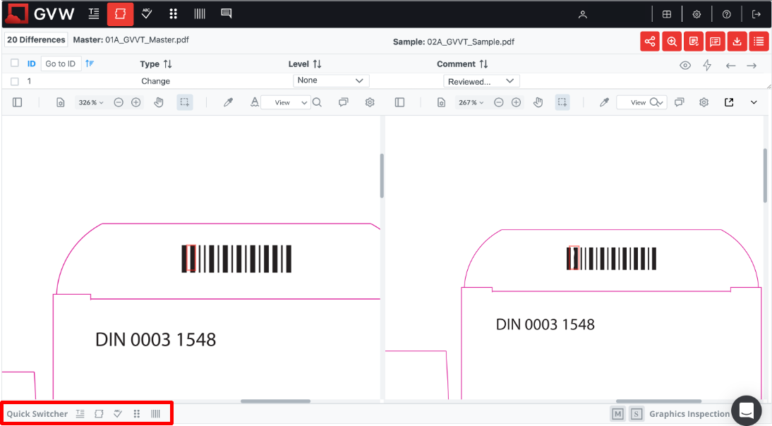772x426 pixels.
Task: Zoom in on the master document
Action: pyautogui.click(x=136, y=102)
